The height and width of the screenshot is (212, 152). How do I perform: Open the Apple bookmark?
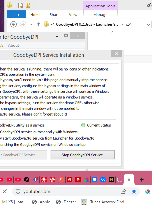[41, 202]
